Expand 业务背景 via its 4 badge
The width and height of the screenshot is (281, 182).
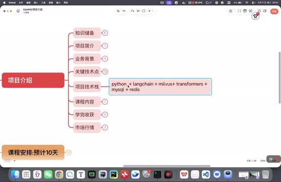point(105,59)
